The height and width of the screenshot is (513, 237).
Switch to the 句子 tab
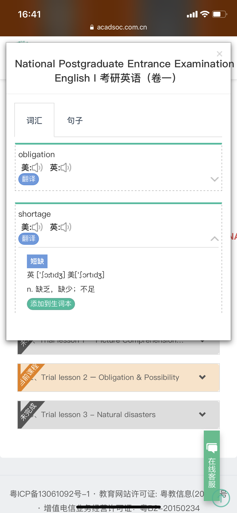click(74, 120)
